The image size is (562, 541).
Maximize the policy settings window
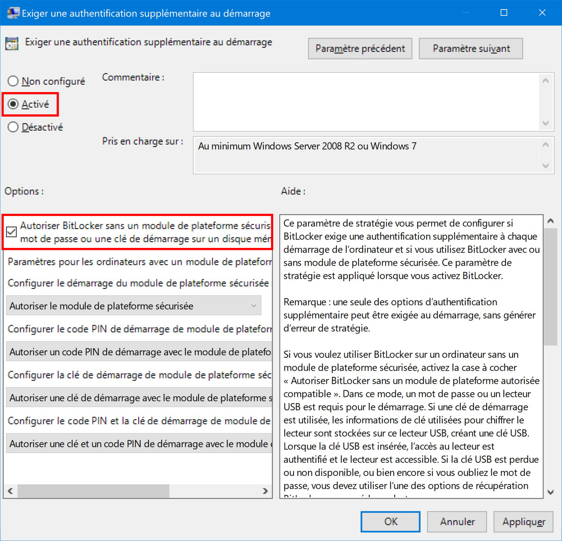[504, 13]
